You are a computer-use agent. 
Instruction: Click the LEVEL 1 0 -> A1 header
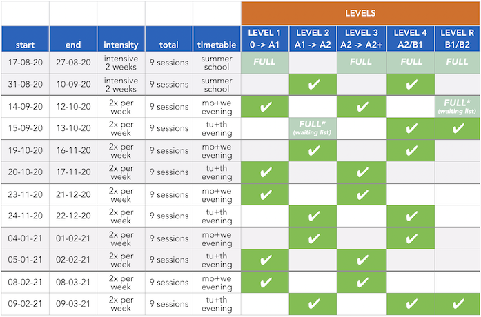tap(265, 39)
